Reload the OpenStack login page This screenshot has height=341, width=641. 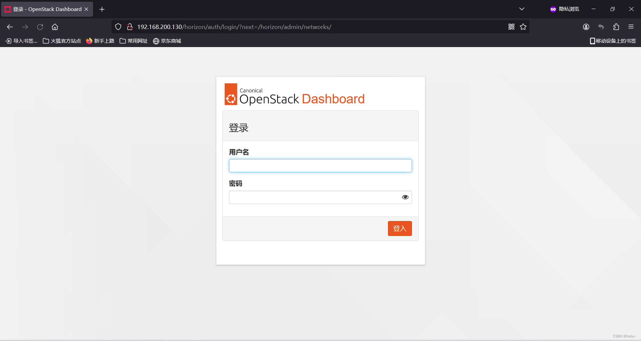coord(40,27)
